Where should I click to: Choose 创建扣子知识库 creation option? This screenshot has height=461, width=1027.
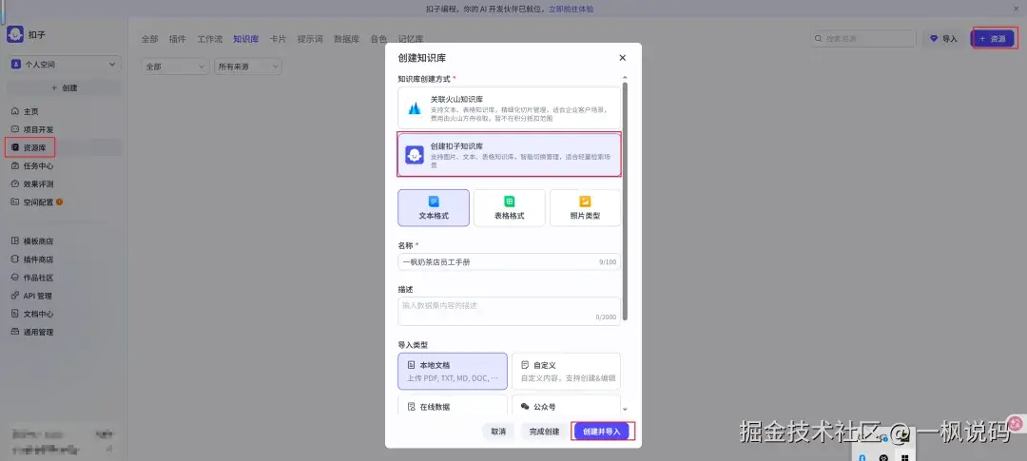pos(509,155)
